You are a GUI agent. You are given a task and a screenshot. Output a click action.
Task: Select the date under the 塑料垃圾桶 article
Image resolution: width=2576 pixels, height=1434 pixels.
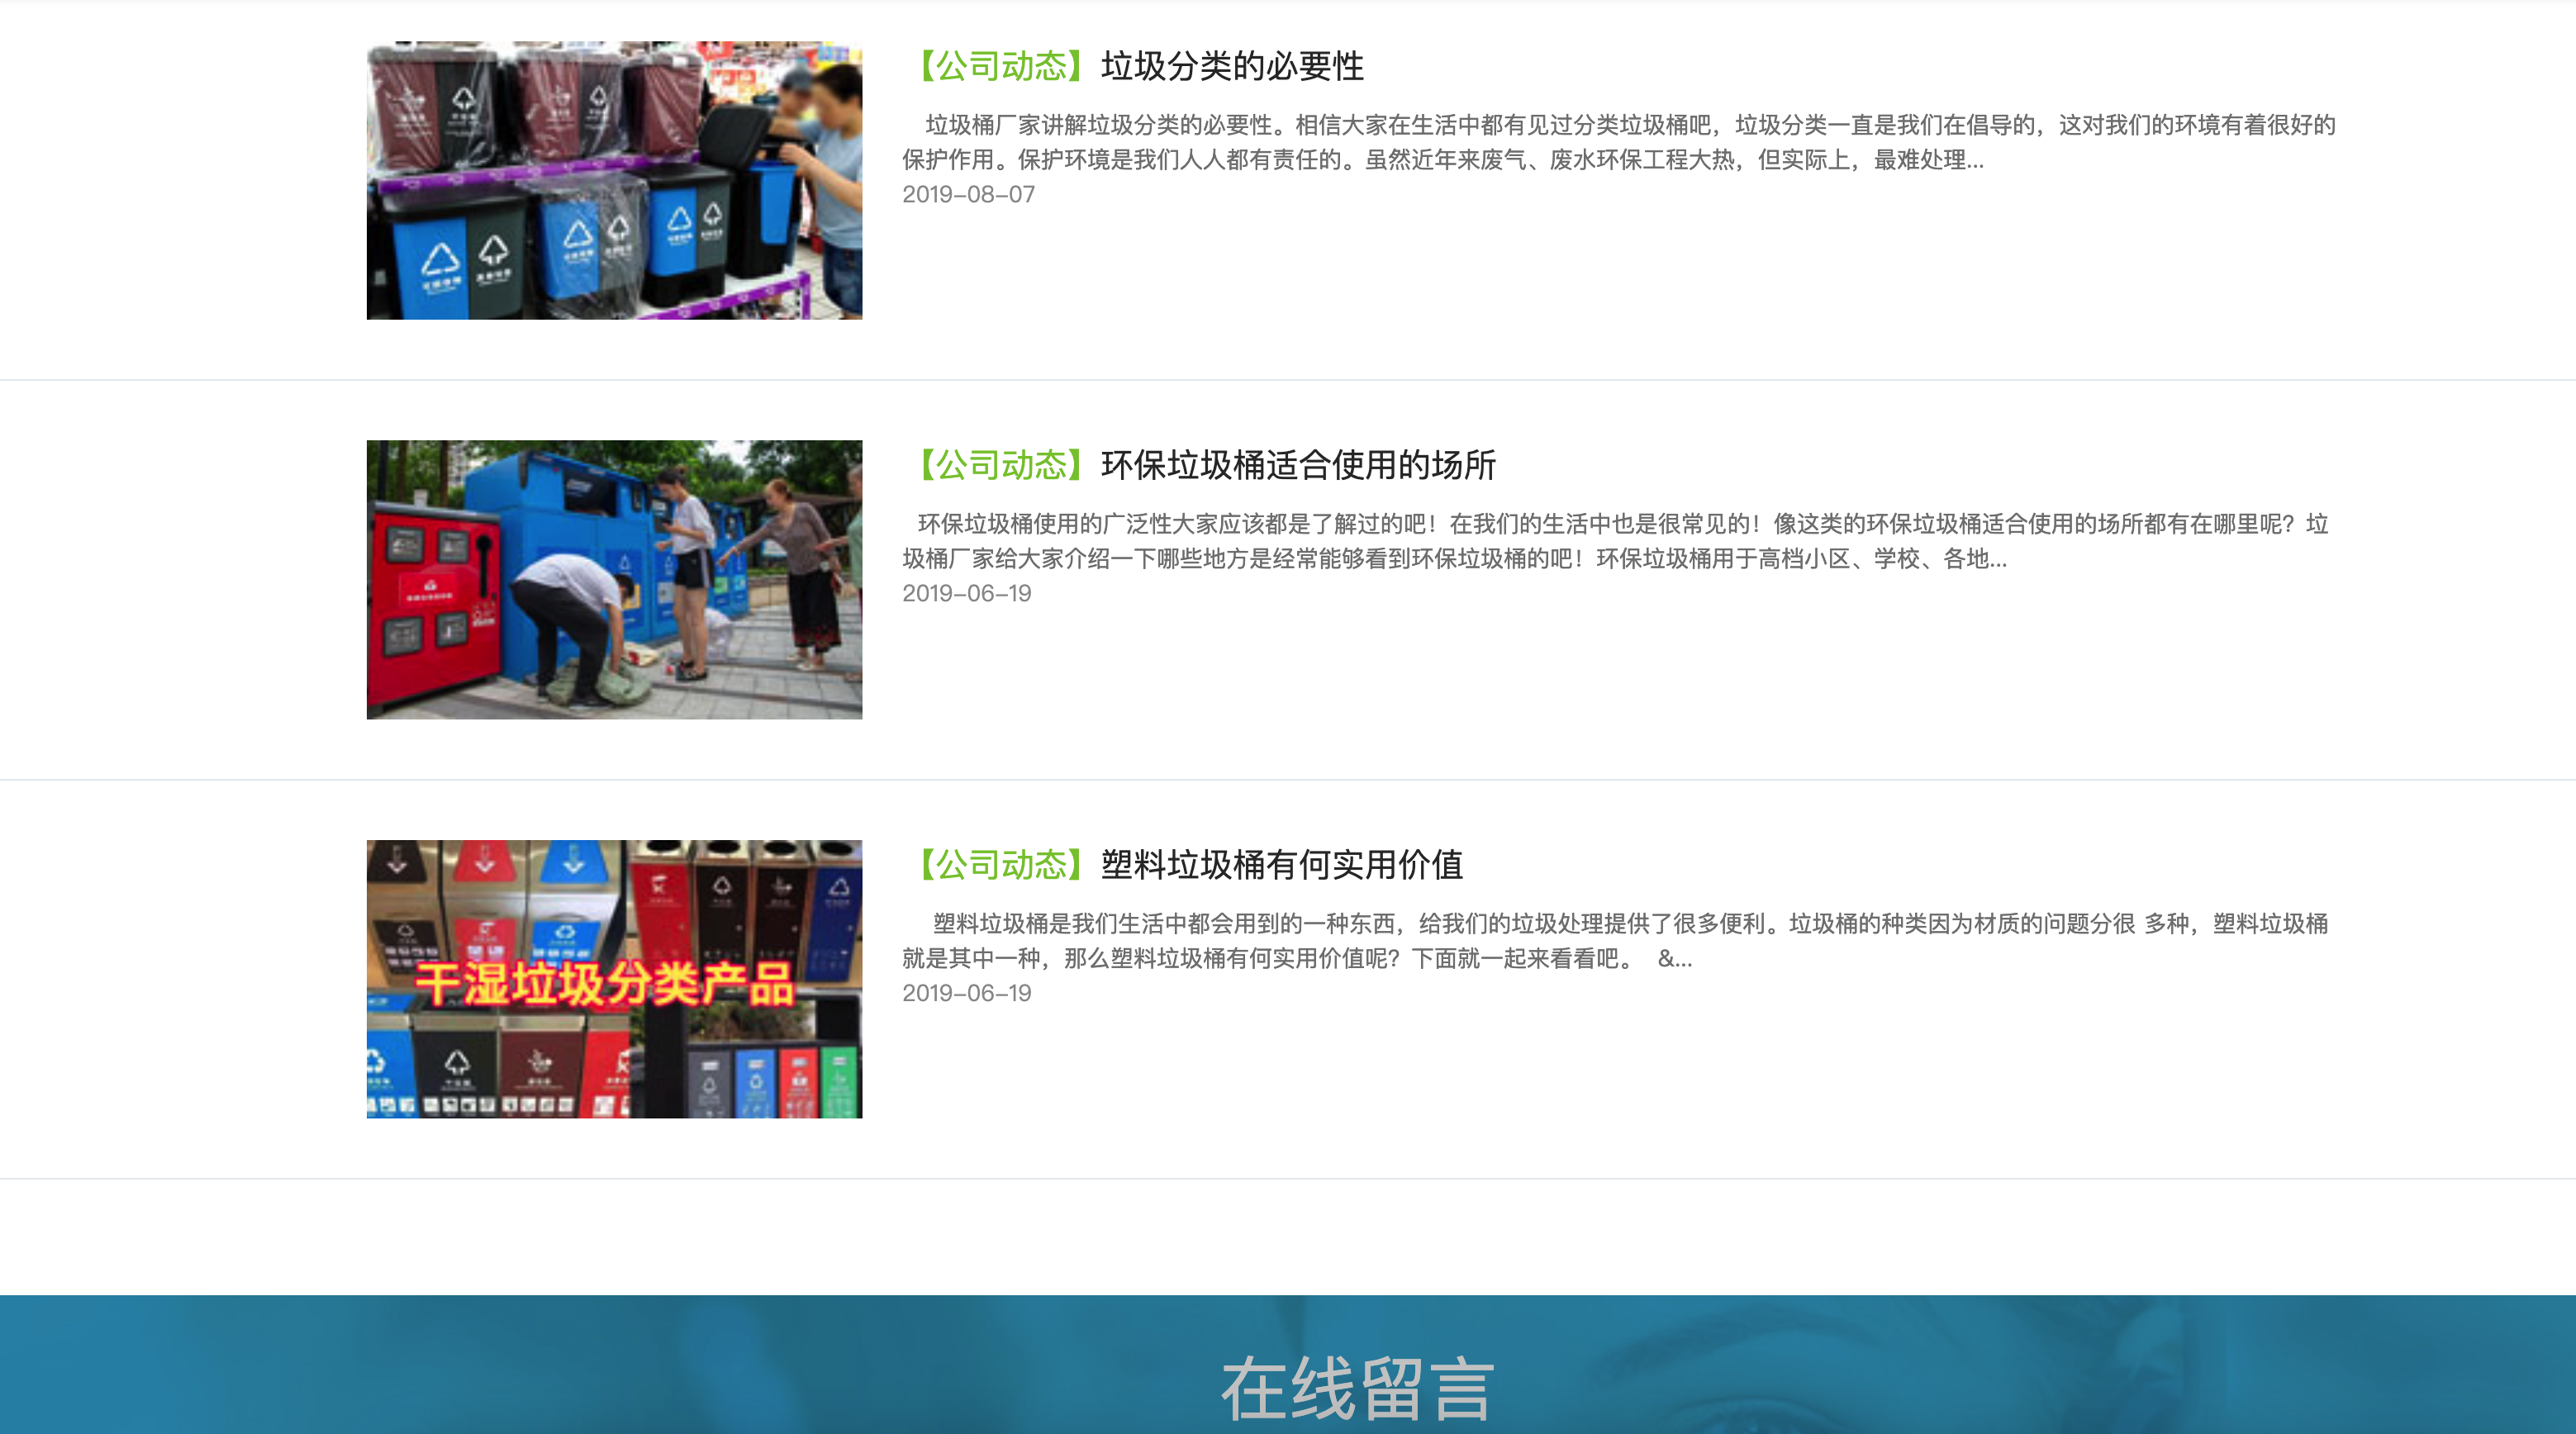[x=966, y=993]
